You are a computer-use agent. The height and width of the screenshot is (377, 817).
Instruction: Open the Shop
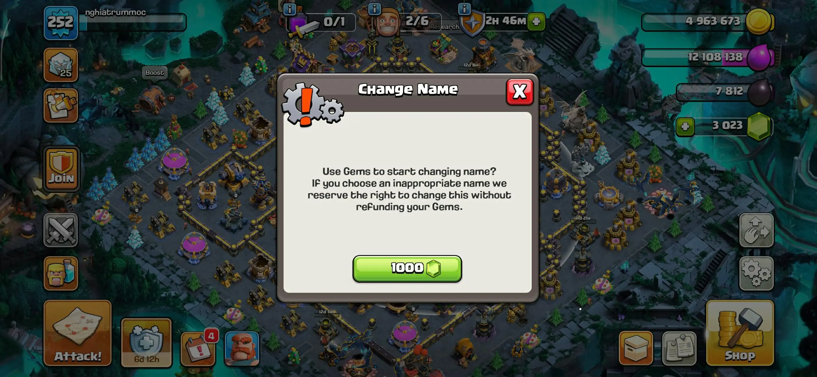(739, 333)
